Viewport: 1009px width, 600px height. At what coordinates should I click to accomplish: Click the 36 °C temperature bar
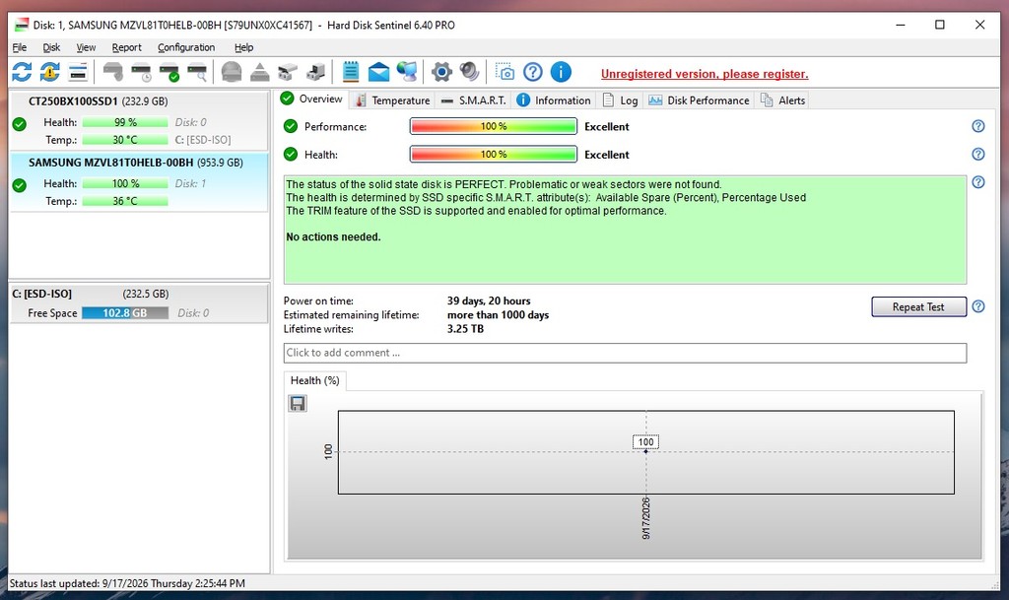(x=125, y=201)
